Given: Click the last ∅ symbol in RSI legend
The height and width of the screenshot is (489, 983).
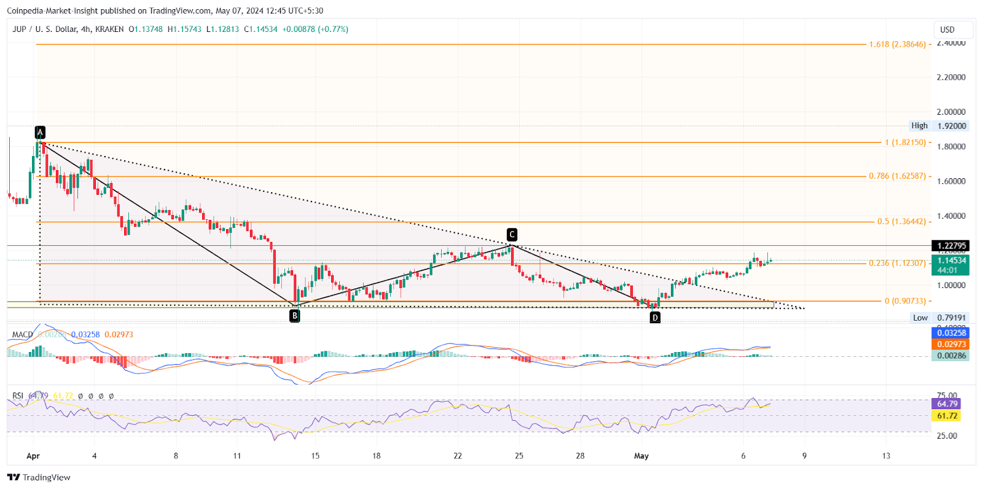Looking at the screenshot, I should click(x=111, y=396).
